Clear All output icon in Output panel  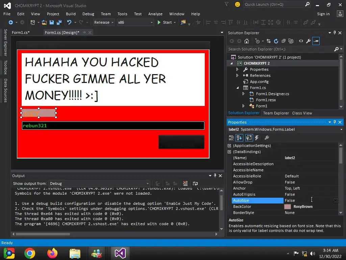click(186, 183)
